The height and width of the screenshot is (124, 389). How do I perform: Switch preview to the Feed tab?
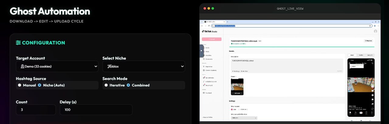point(352,55)
